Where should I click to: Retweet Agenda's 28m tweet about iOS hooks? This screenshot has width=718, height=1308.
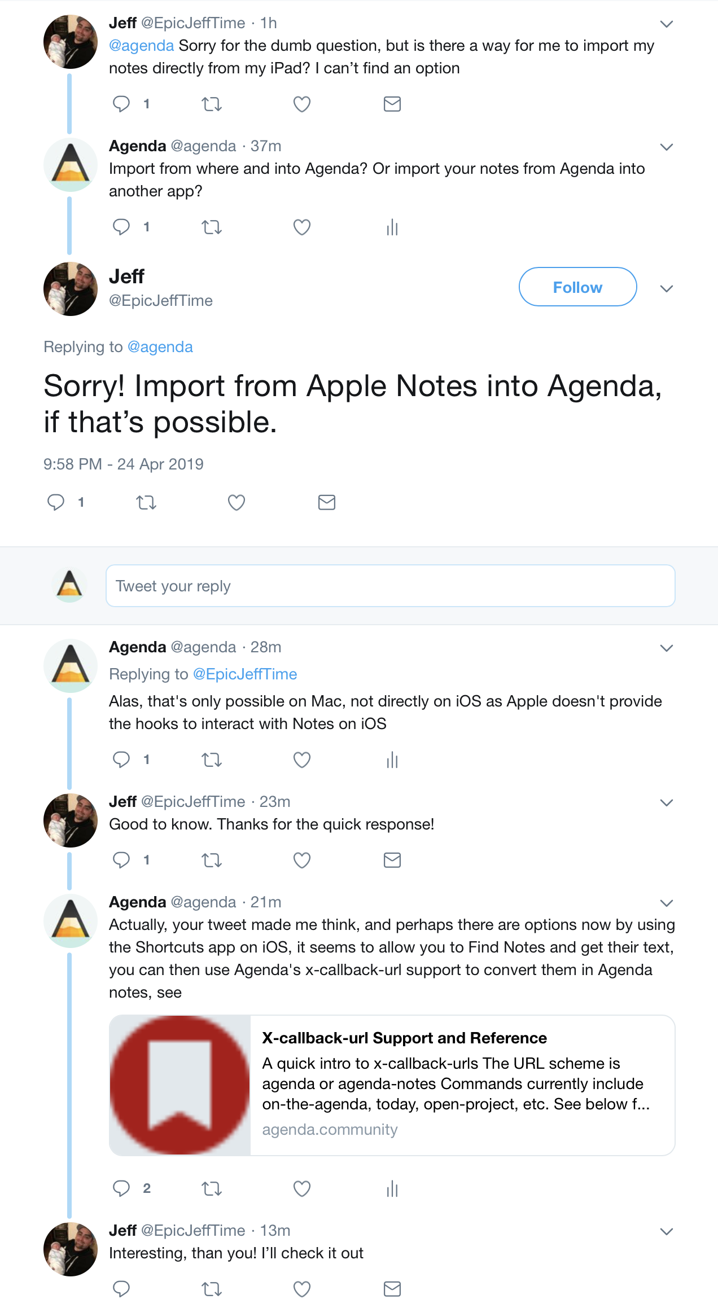click(212, 760)
